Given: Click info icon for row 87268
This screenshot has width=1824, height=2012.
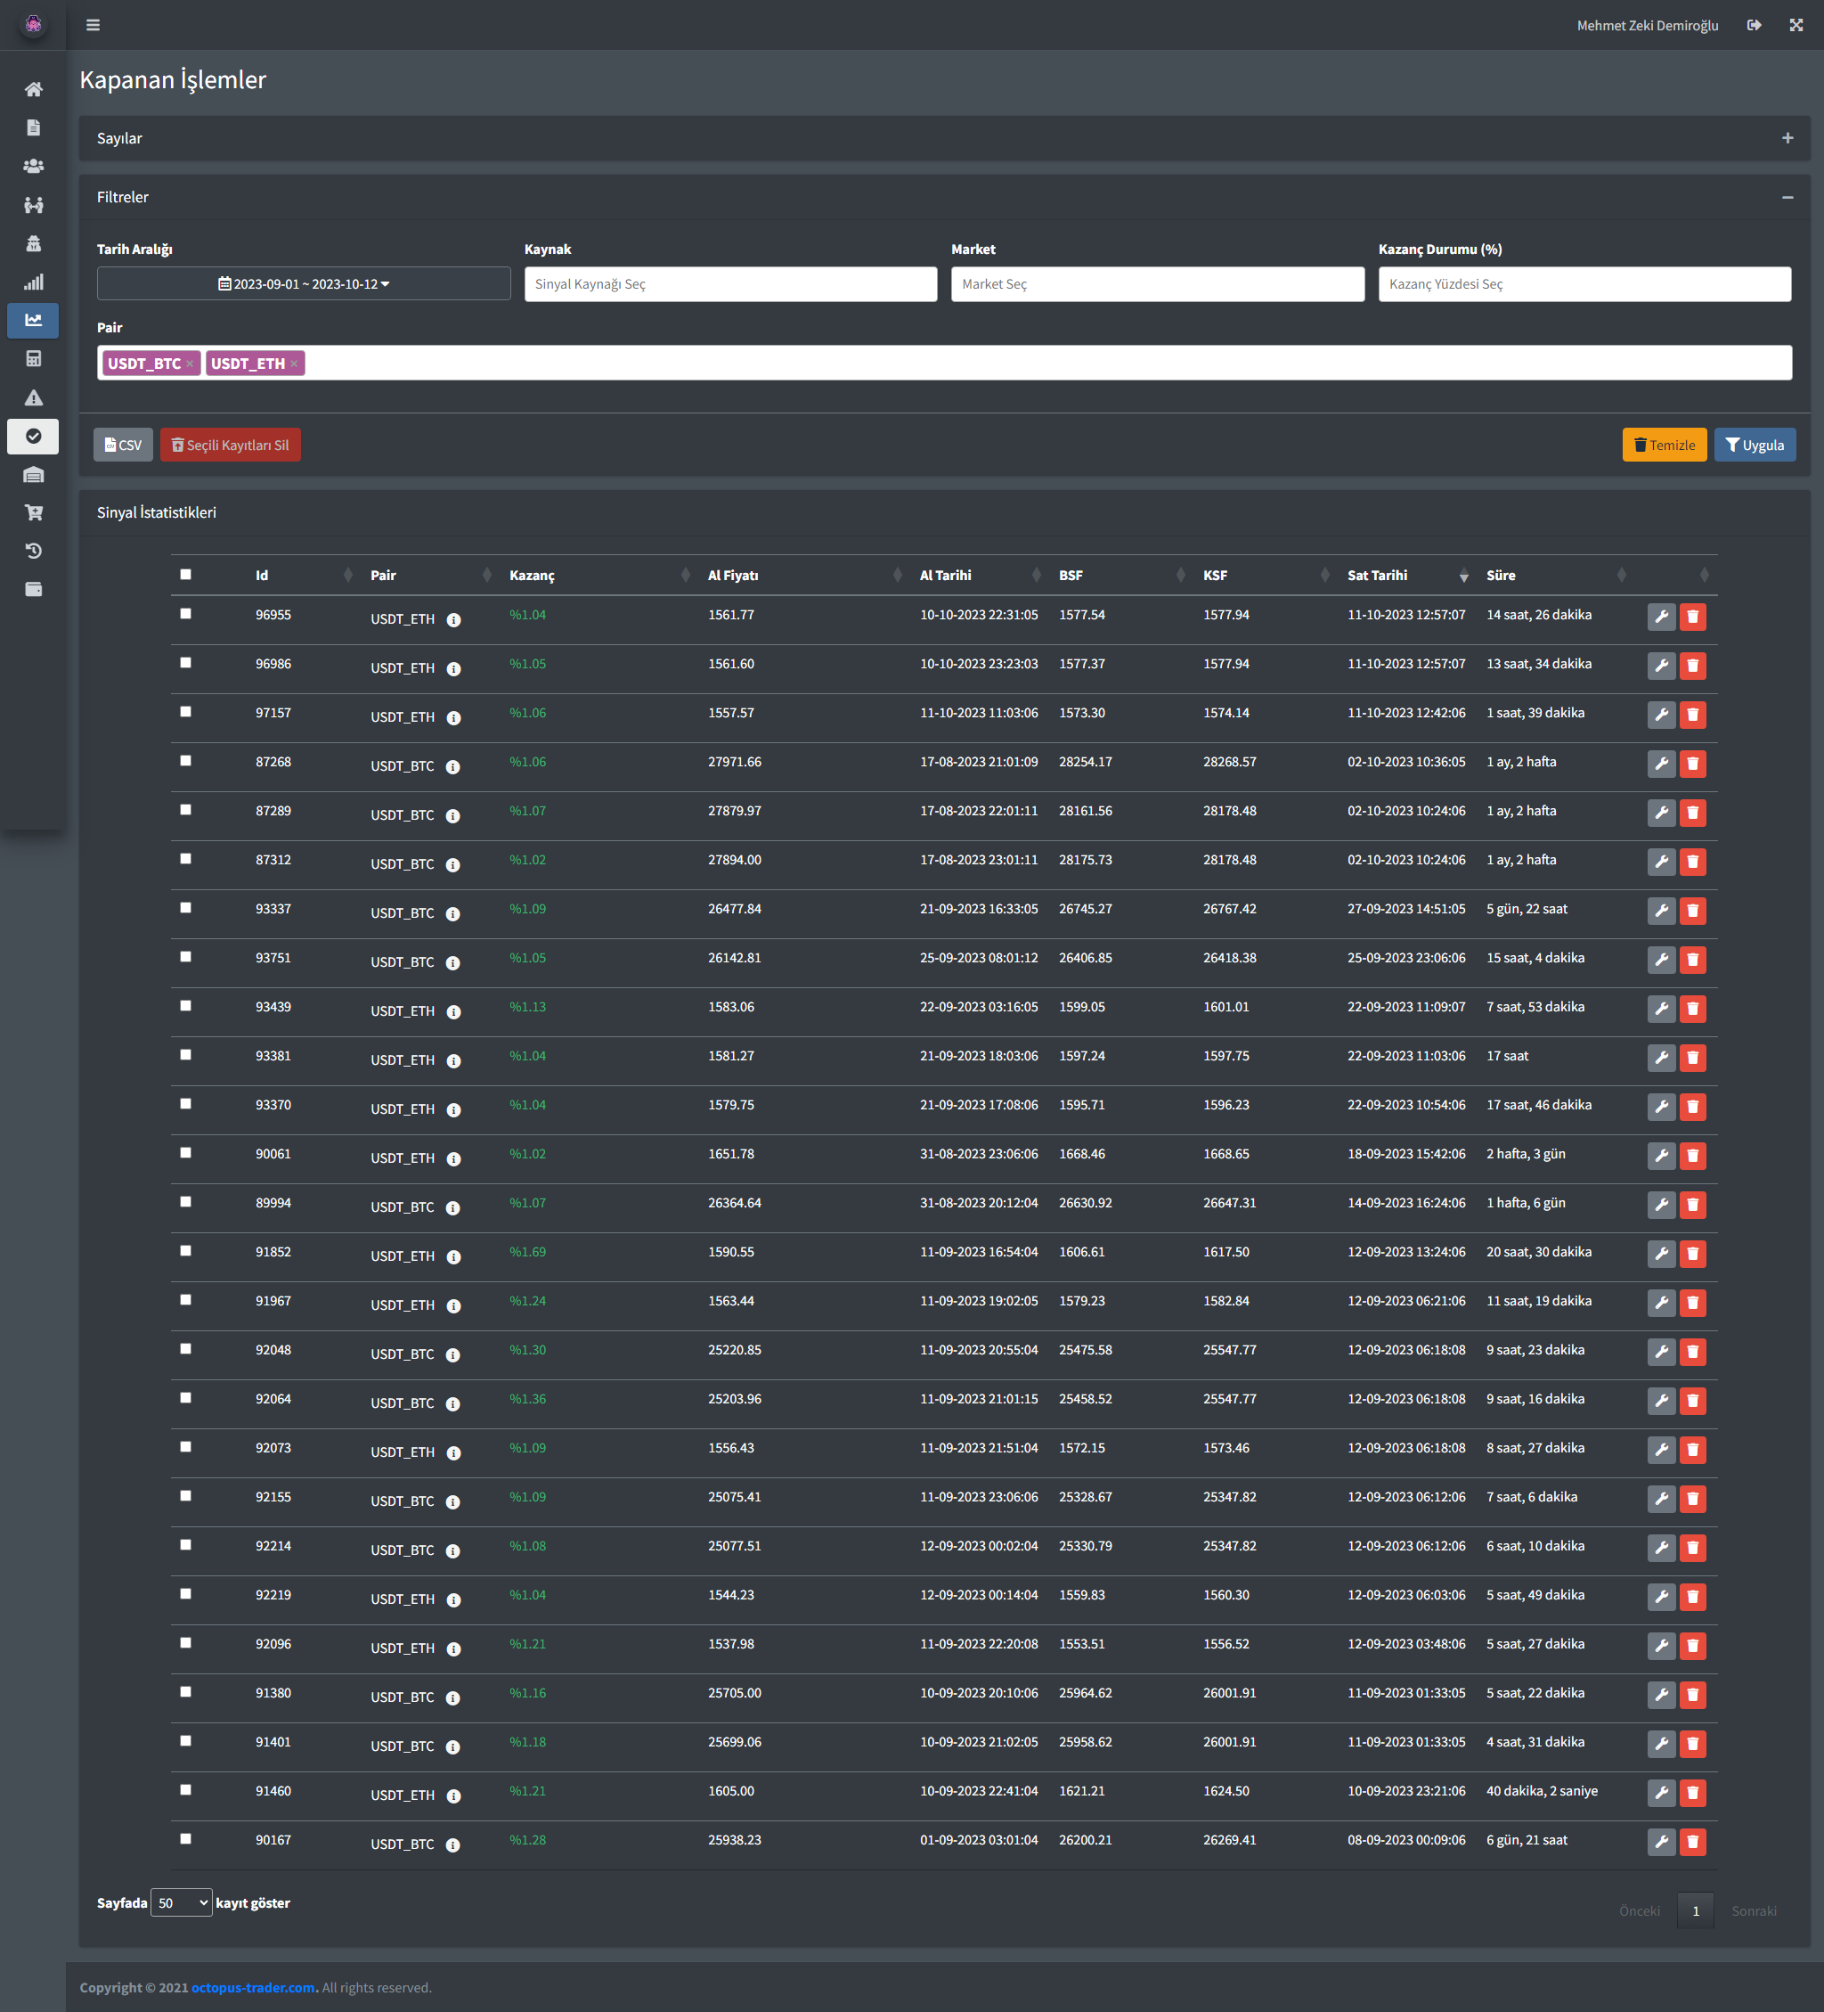Looking at the screenshot, I should pyautogui.click(x=452, y=766).
